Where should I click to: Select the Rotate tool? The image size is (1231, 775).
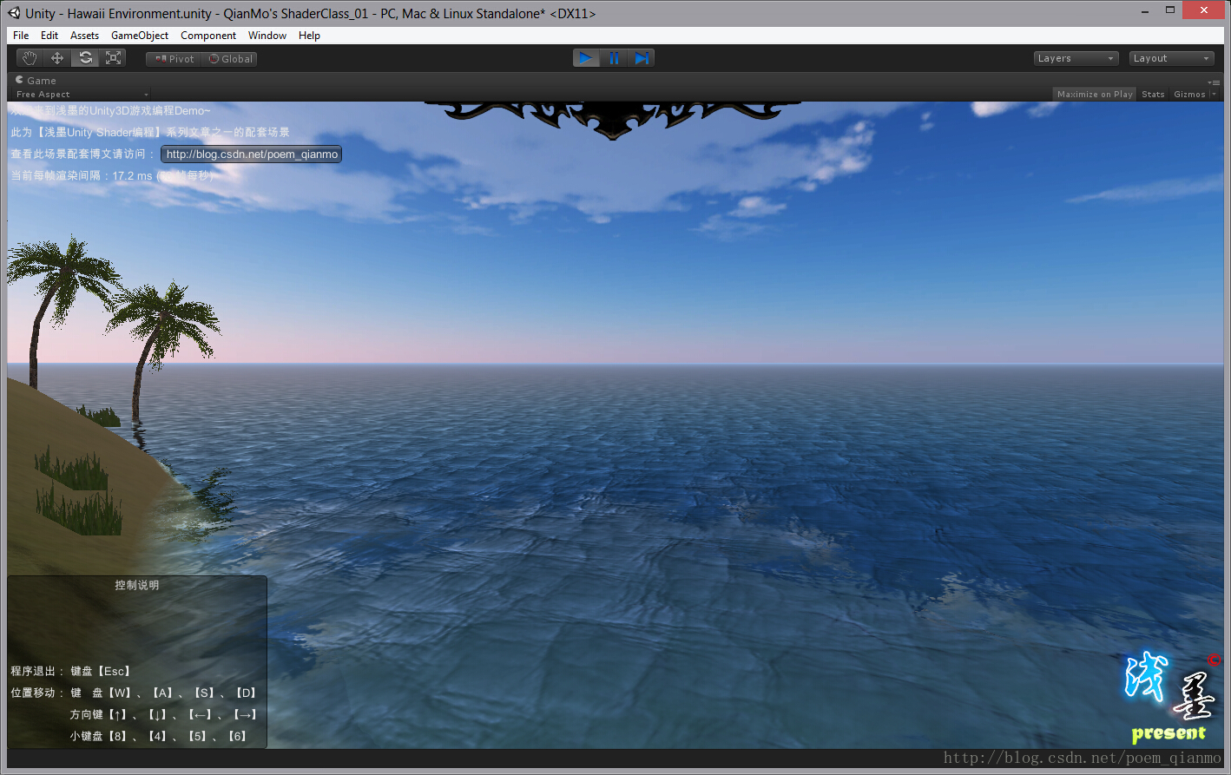pos(85,58)
